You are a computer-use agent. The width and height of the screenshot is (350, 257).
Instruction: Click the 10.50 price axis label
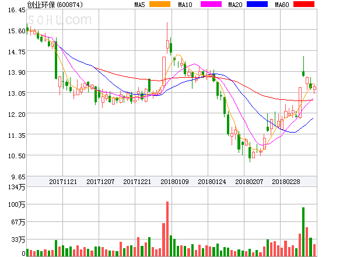point(17,156)
